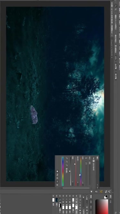
Task: Toggle visibility of the topmost adjustment layer
Action: (x=76, y=196)
